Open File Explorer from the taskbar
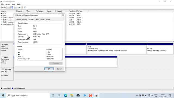Screen dimensions: 174x98 [72, 96]
